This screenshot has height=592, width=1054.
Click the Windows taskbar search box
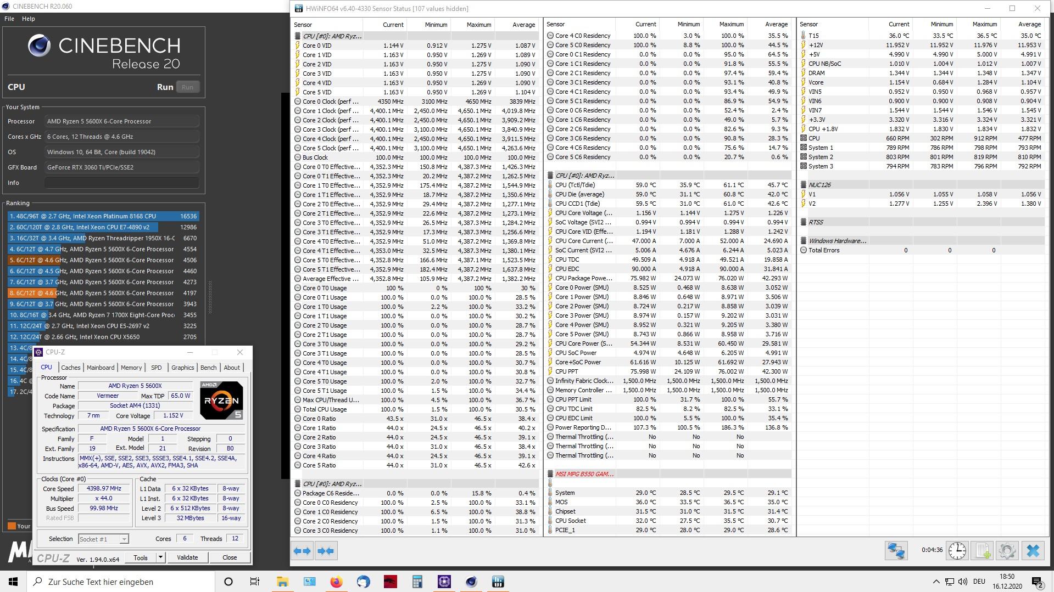pos(121,582)
